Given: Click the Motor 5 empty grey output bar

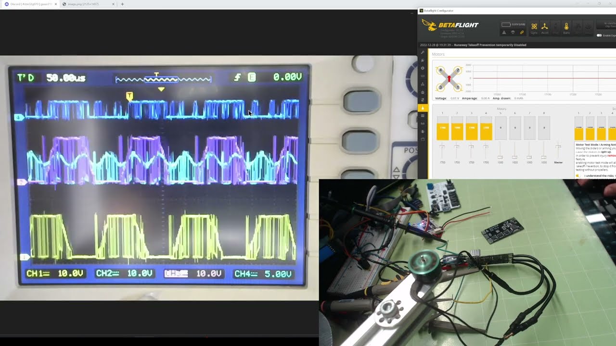Looking at the screenshot, I should click(x=500, y=128).
